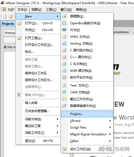Click the Altium Designer title bar icon
The width and height of the screenshot is (134, 157).
point(3,3)
